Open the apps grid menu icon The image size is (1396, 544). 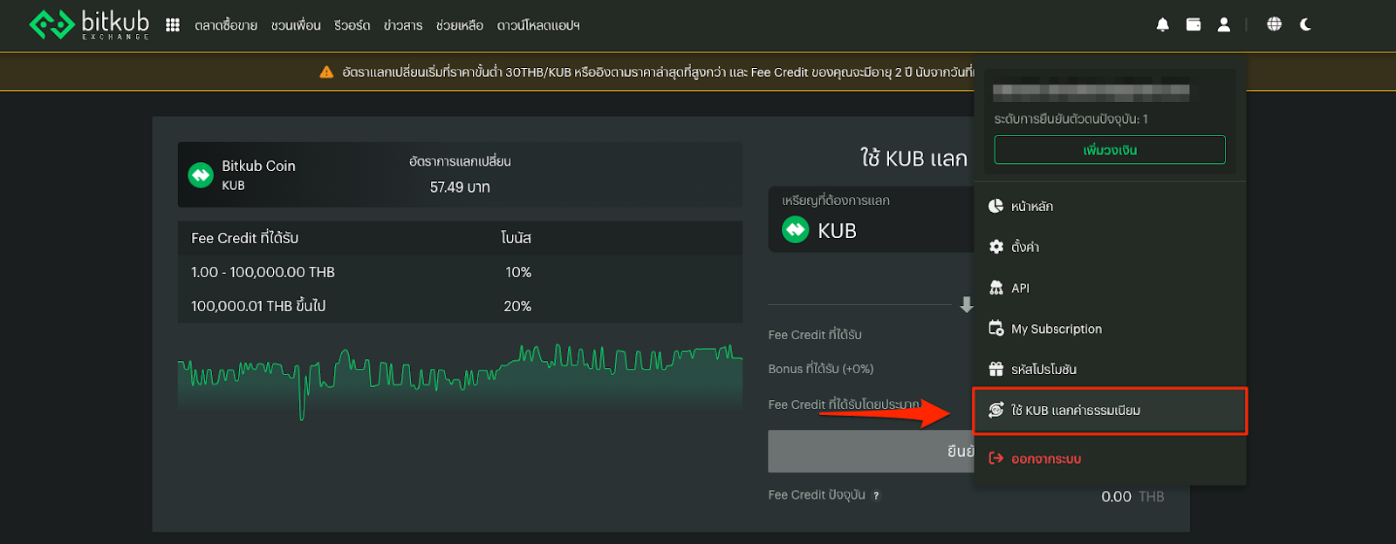[x=173, y=25]
